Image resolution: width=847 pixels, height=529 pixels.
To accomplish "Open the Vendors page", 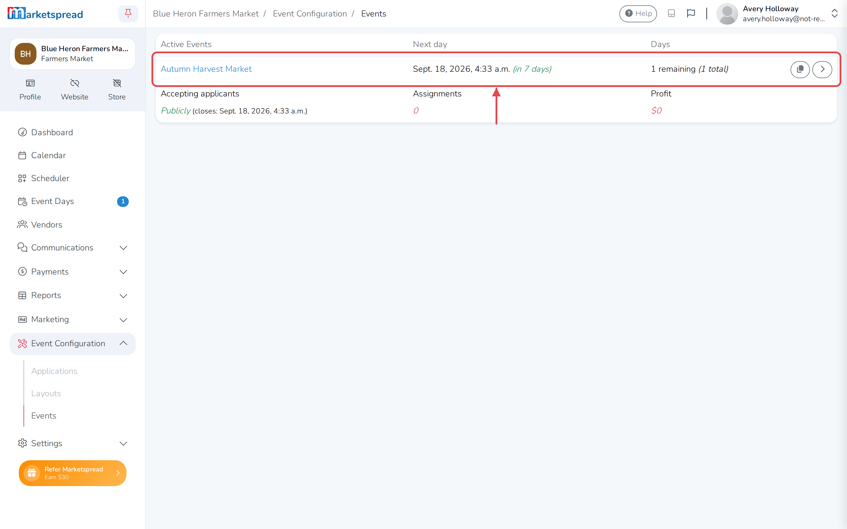I will coord(72,225).
